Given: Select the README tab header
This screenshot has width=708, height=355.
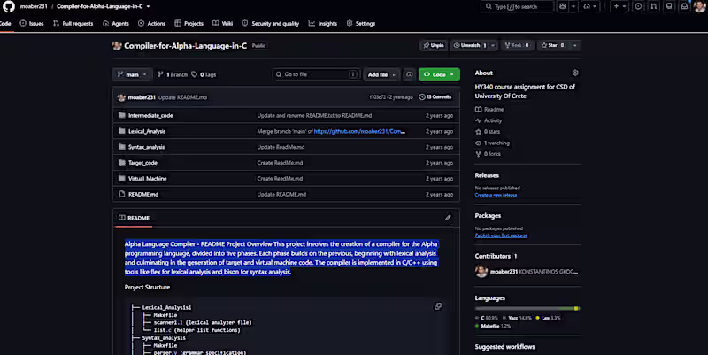Looking at the screenshot, I should coord(135,218).
